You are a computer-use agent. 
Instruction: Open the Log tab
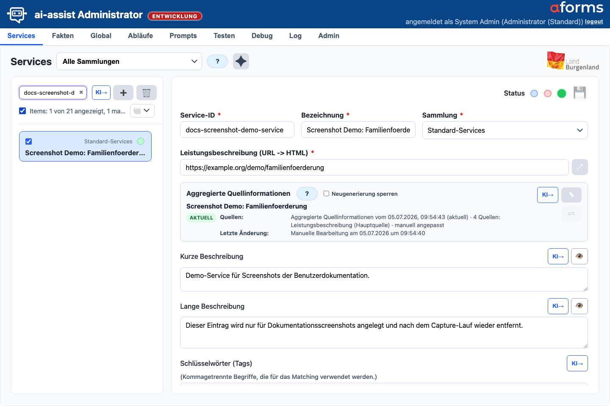coord(295,36)
